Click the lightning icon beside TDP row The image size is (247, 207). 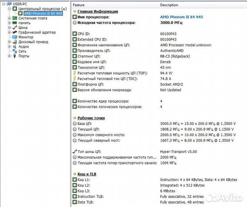(x=75, y=73)
